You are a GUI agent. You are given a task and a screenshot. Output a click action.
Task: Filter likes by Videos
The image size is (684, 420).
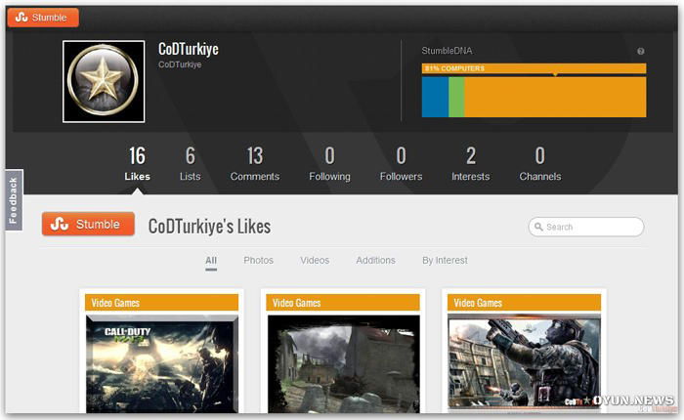point(315,261)
